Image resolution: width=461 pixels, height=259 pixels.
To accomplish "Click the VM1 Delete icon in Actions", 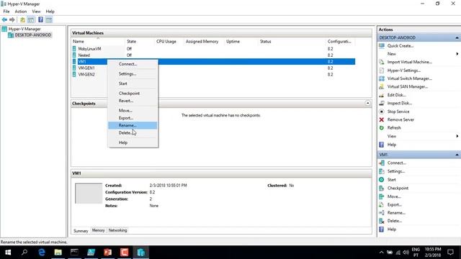I will (382, 221).
